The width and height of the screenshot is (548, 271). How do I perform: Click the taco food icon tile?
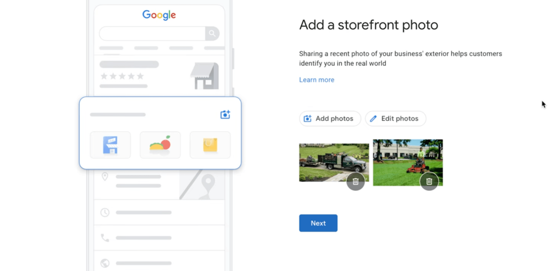point(160,145)
